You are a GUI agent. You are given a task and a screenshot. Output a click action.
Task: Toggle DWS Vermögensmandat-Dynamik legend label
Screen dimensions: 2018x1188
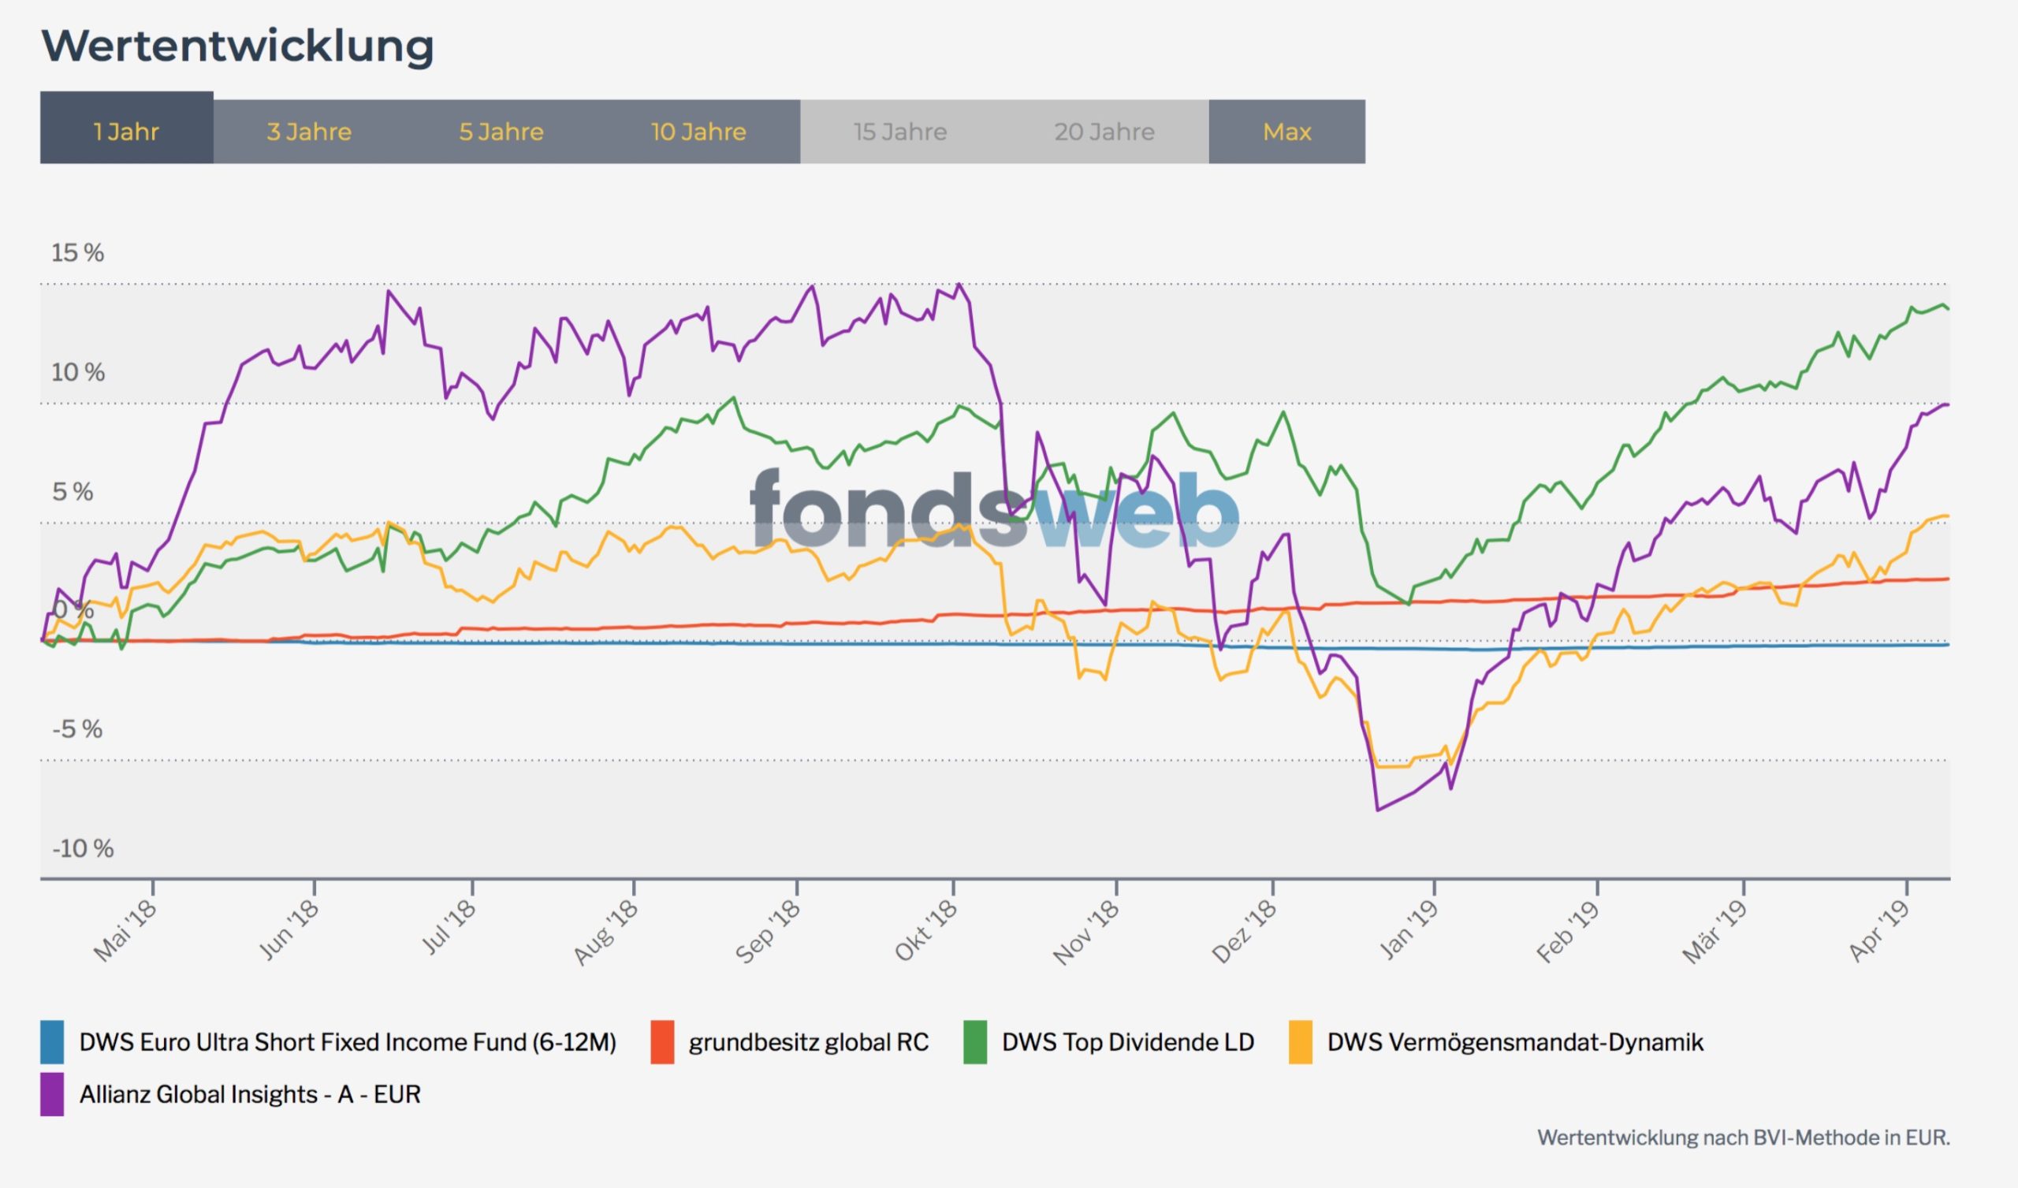(1515, 1041)
